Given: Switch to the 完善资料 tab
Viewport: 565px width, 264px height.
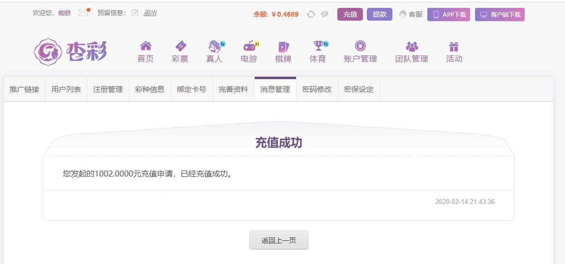Looking at the screenshot, I should [234, 89].
